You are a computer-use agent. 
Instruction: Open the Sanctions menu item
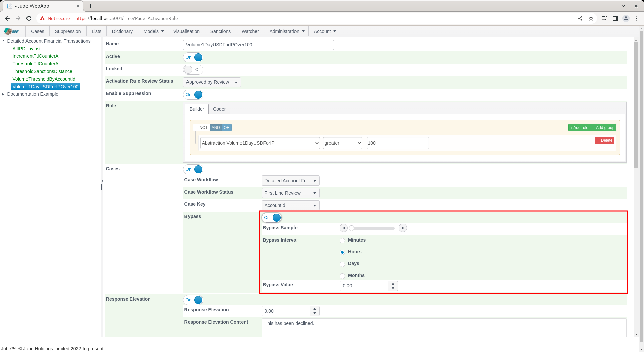(220, 31)
